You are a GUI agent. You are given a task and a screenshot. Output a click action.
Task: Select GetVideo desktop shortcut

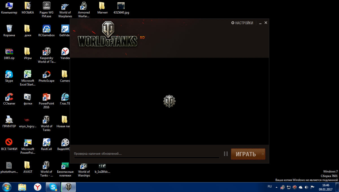(65, 31)
